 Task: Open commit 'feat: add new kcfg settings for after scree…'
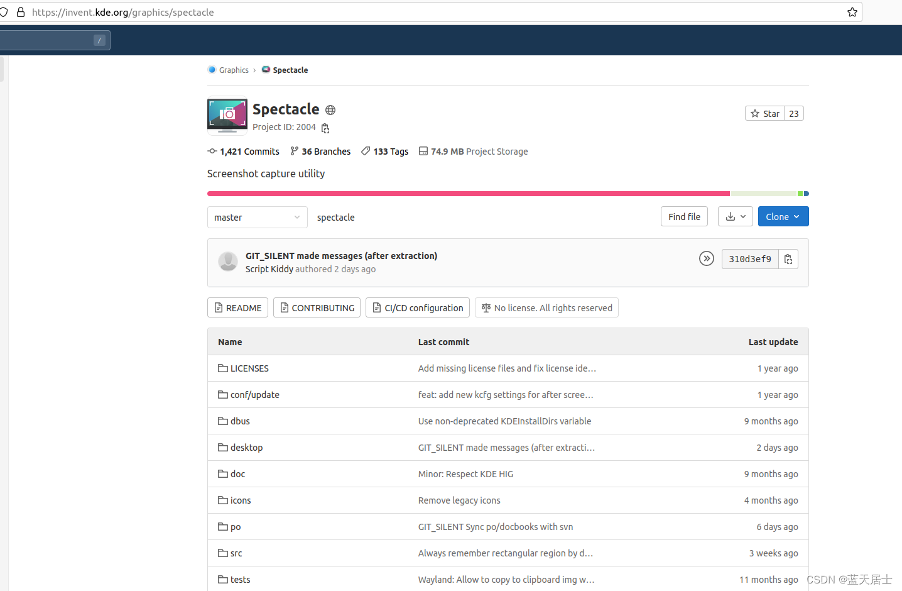(506, 395)
